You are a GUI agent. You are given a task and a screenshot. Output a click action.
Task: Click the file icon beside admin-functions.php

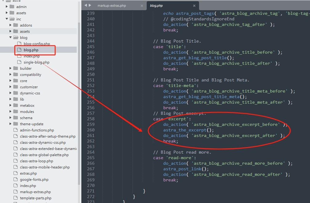coord(16,130)
